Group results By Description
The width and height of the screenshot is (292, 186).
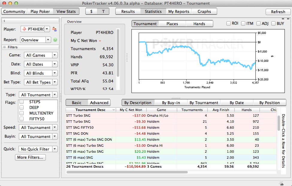tap(138, 103)
